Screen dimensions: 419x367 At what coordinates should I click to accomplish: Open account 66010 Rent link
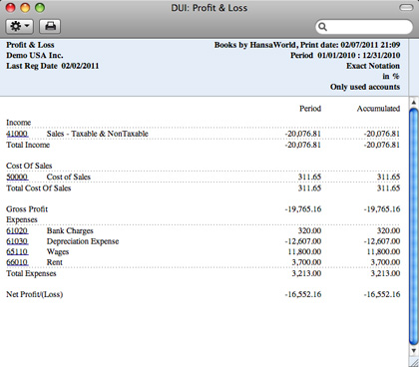tap(17, 262)
